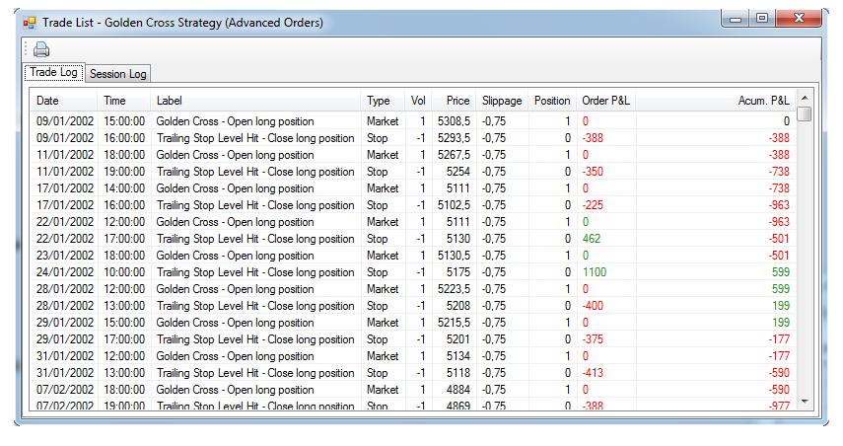Click the Acum. P&L column header
The image size is (843, 446).
click(x=763, y=101)
